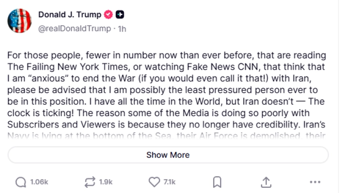The image size is (348, 193).
Task: Click the 1.06k replies count
Action: tap(39, 182)
